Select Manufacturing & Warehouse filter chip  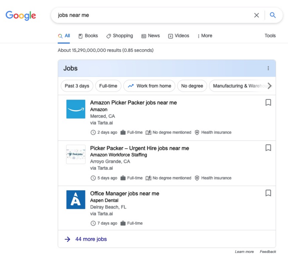tap(239, 86)
